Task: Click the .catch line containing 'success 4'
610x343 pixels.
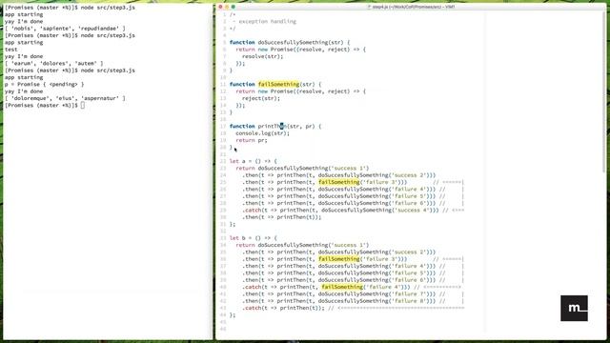Action: (x=353, y=211)
